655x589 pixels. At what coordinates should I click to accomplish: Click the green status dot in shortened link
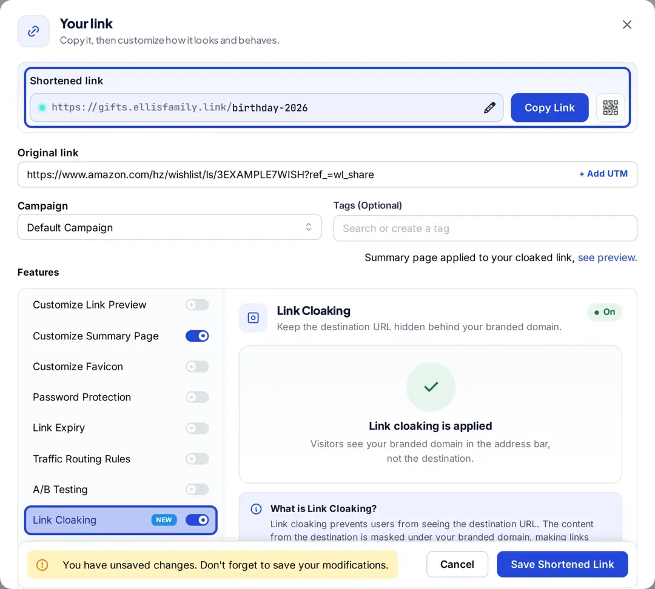(x=42, y=108)
